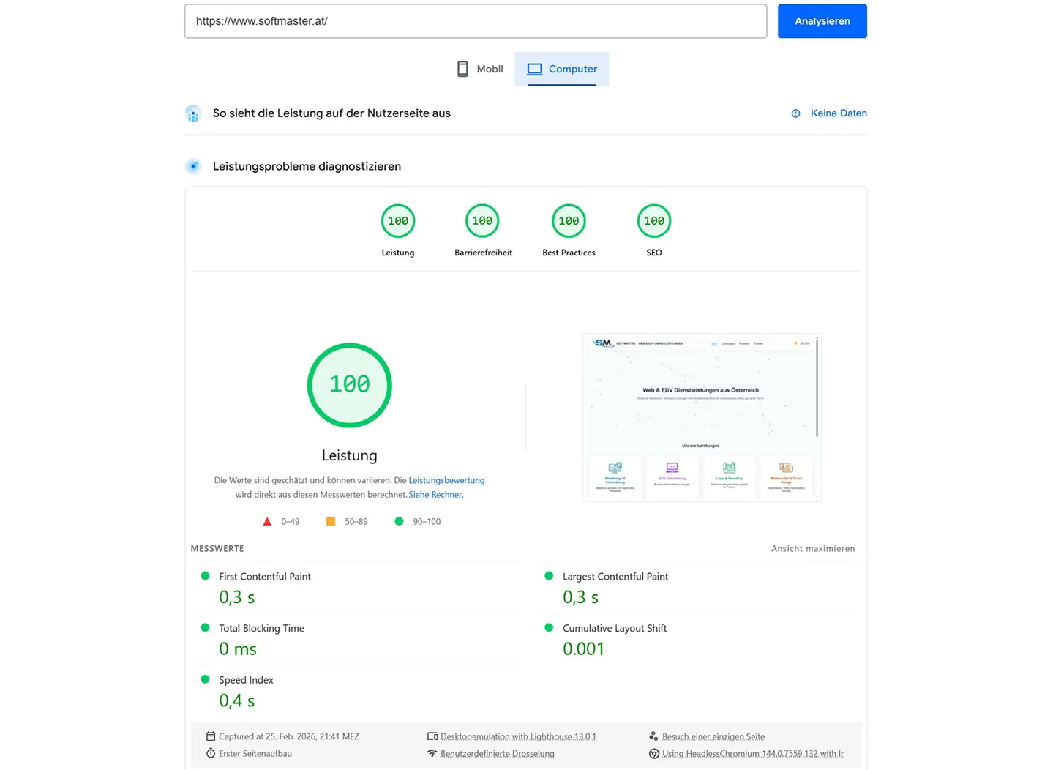Click the website screenshot preview
This screenshot has height=770, width=1053.
pos(700,417)
